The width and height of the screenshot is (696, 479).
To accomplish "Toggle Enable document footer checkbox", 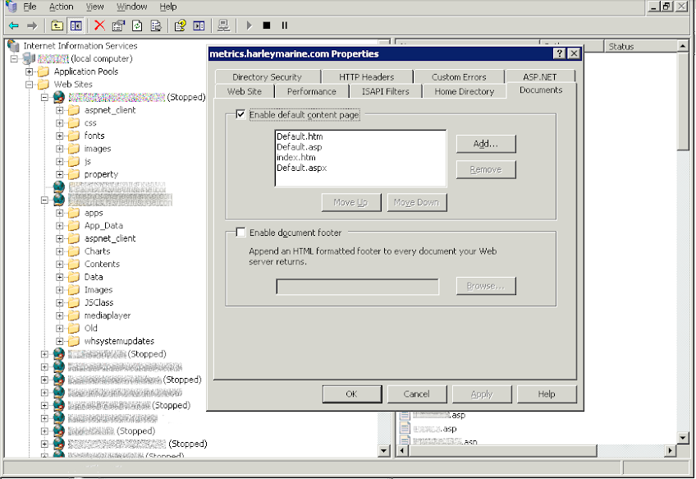I will click(240, 233).
